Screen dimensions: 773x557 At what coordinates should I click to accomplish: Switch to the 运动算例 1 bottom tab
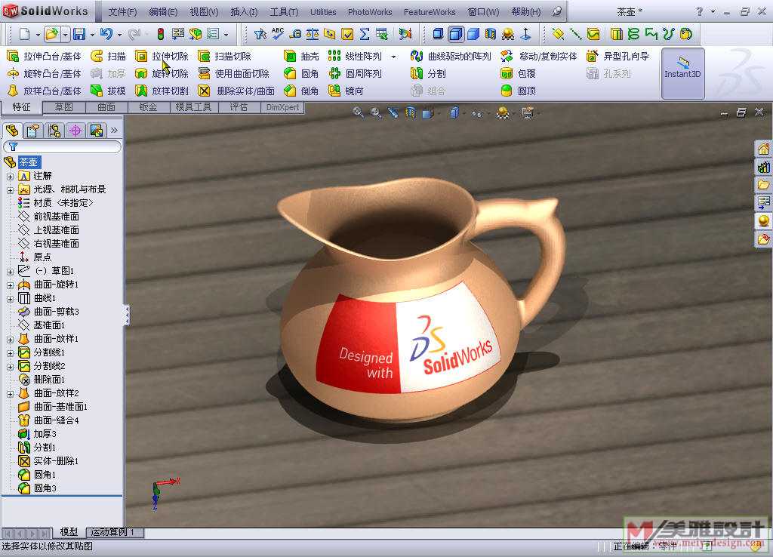coord(115,532)
